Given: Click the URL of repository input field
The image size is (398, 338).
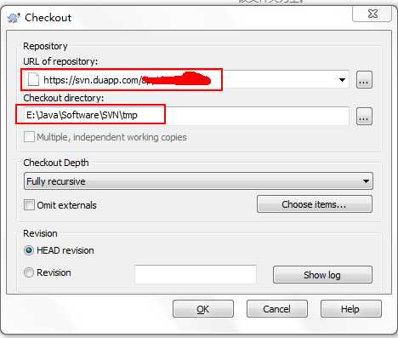Looking at the screenshot, I should click(186, 80).
